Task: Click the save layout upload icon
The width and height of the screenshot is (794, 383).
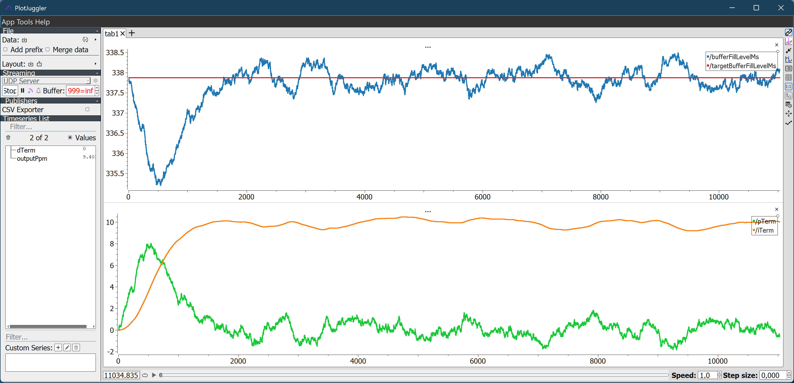Action: click(39, 64)
